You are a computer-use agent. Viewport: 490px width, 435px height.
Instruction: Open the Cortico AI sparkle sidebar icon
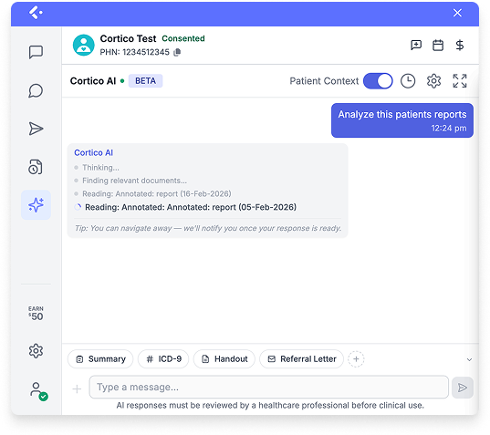(36, 205)
